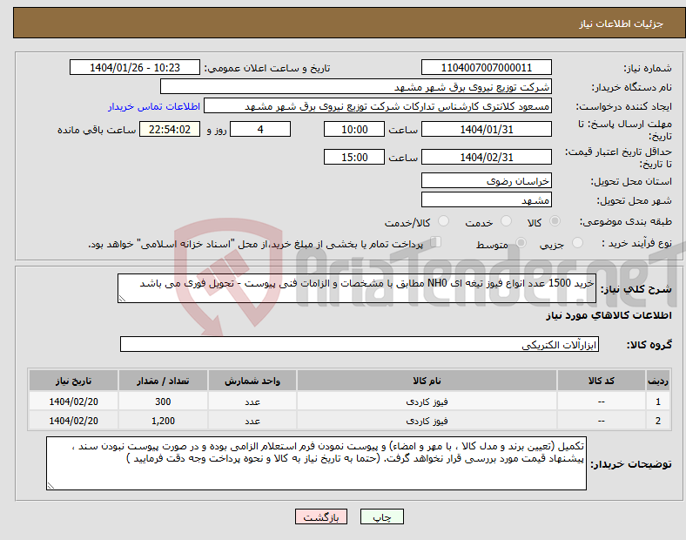Click the delivery province field خراسان رضوی
Viewport: 686px width, 540px height.
pos(486,181)
